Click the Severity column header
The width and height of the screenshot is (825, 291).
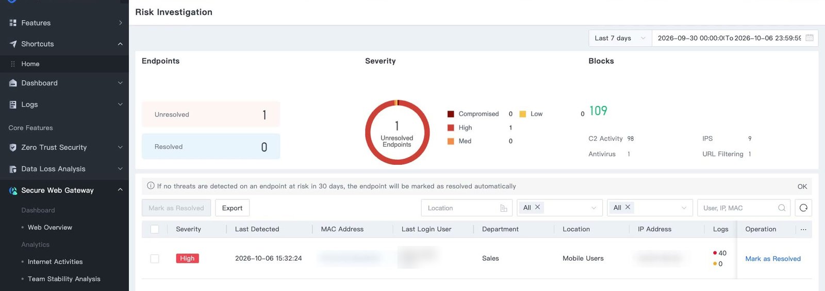point(188,229)
